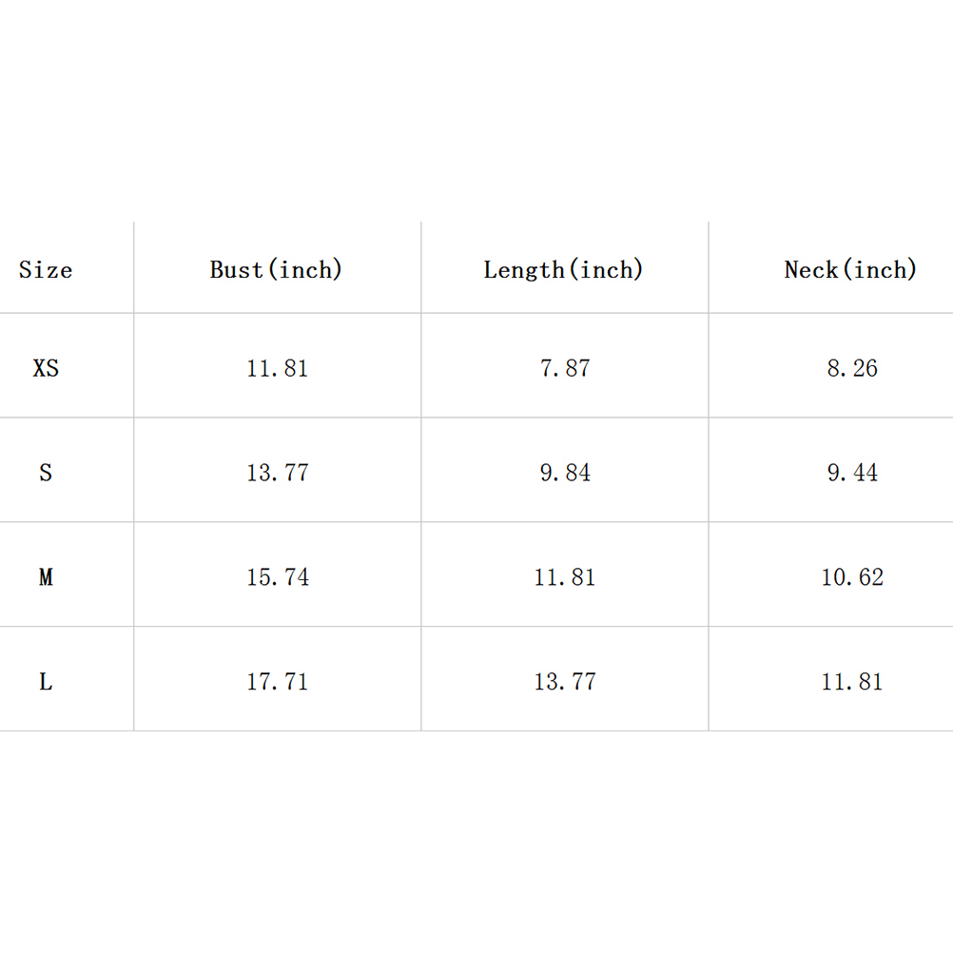The height and width of the screenshot is (953, 953).
Task: Click the XS size row label
Action: click(x=46, y=368)
